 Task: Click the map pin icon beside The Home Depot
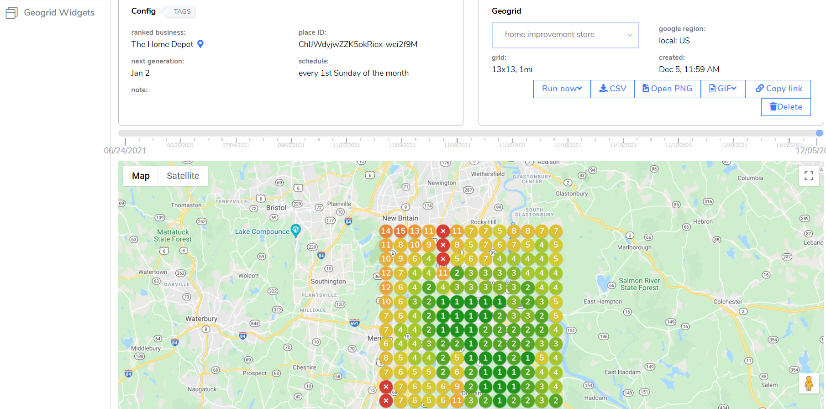tap(200, 44)
